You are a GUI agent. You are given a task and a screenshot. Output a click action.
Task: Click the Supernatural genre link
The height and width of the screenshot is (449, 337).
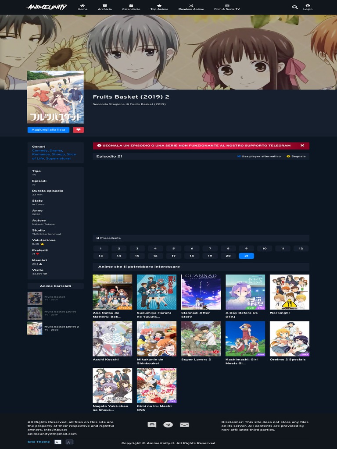tap(58, 158)
